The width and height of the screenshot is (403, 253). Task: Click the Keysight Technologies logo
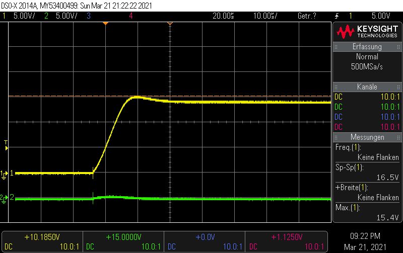coord(367,32)
